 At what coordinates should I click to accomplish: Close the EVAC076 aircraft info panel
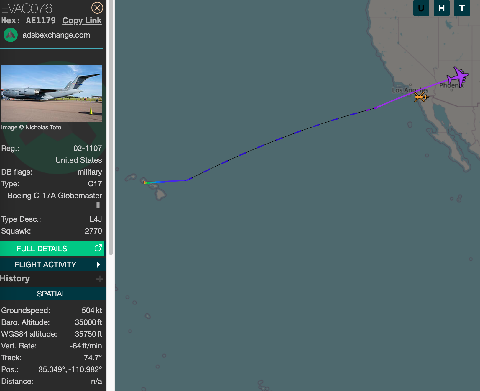click(97, 8)
